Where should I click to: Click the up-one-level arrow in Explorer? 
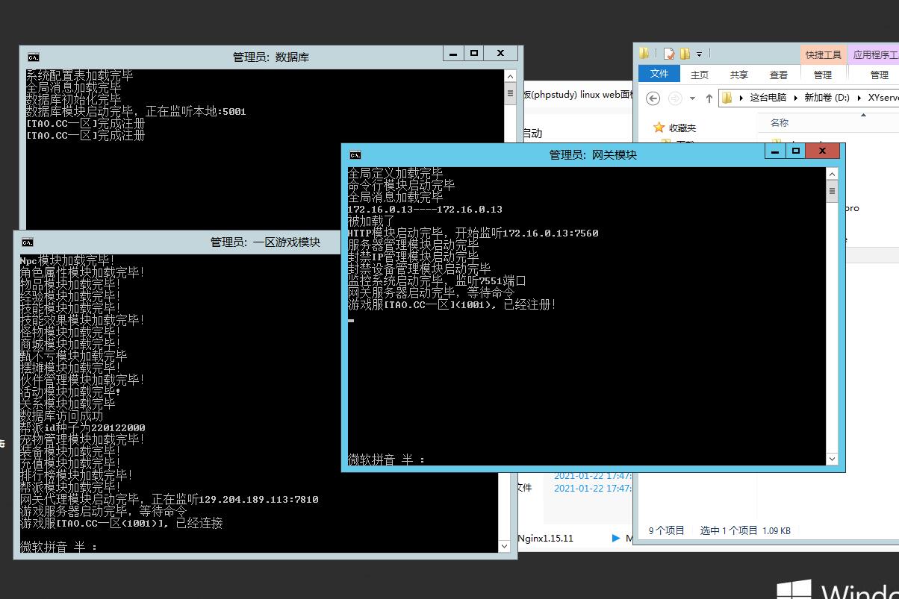(x=709, y=98)
